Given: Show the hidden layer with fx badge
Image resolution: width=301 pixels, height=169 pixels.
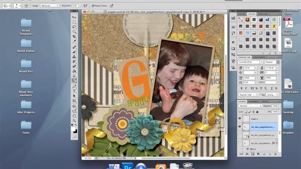Looking at the screenshot, I should pos(239,143).
